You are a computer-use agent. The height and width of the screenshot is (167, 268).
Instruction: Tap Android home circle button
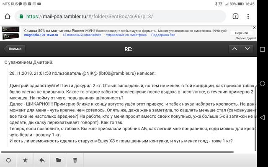pyautogui.click(x=263, y=83)
